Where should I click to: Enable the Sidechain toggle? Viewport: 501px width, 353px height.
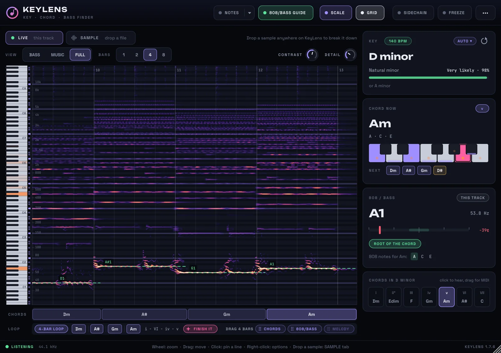[413, 13]
